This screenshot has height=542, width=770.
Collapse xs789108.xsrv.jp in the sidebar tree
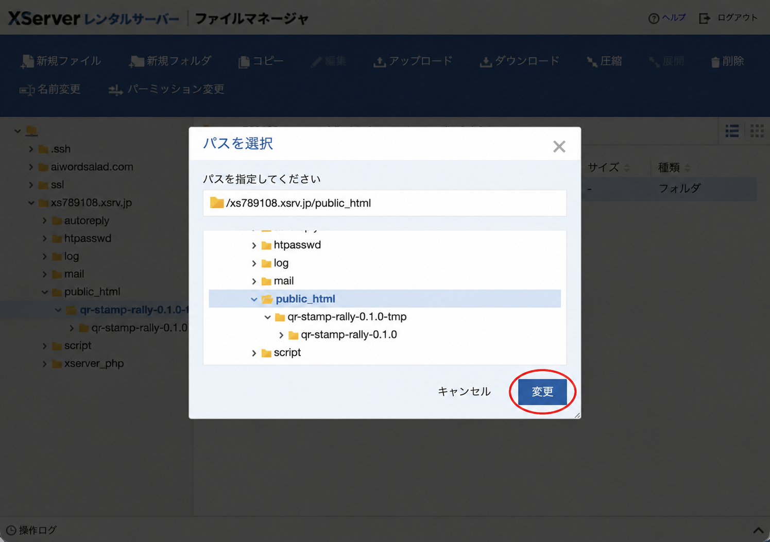coord(31,203)
